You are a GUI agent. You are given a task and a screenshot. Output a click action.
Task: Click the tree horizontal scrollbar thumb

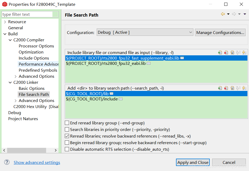click(27, 150)
